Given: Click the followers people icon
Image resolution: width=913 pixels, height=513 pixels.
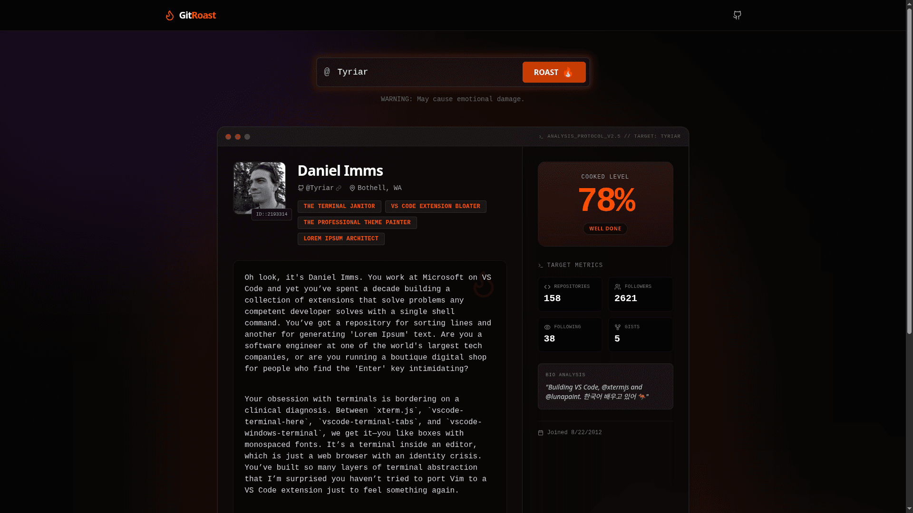Looking at the screenshot, I should 618,287.
